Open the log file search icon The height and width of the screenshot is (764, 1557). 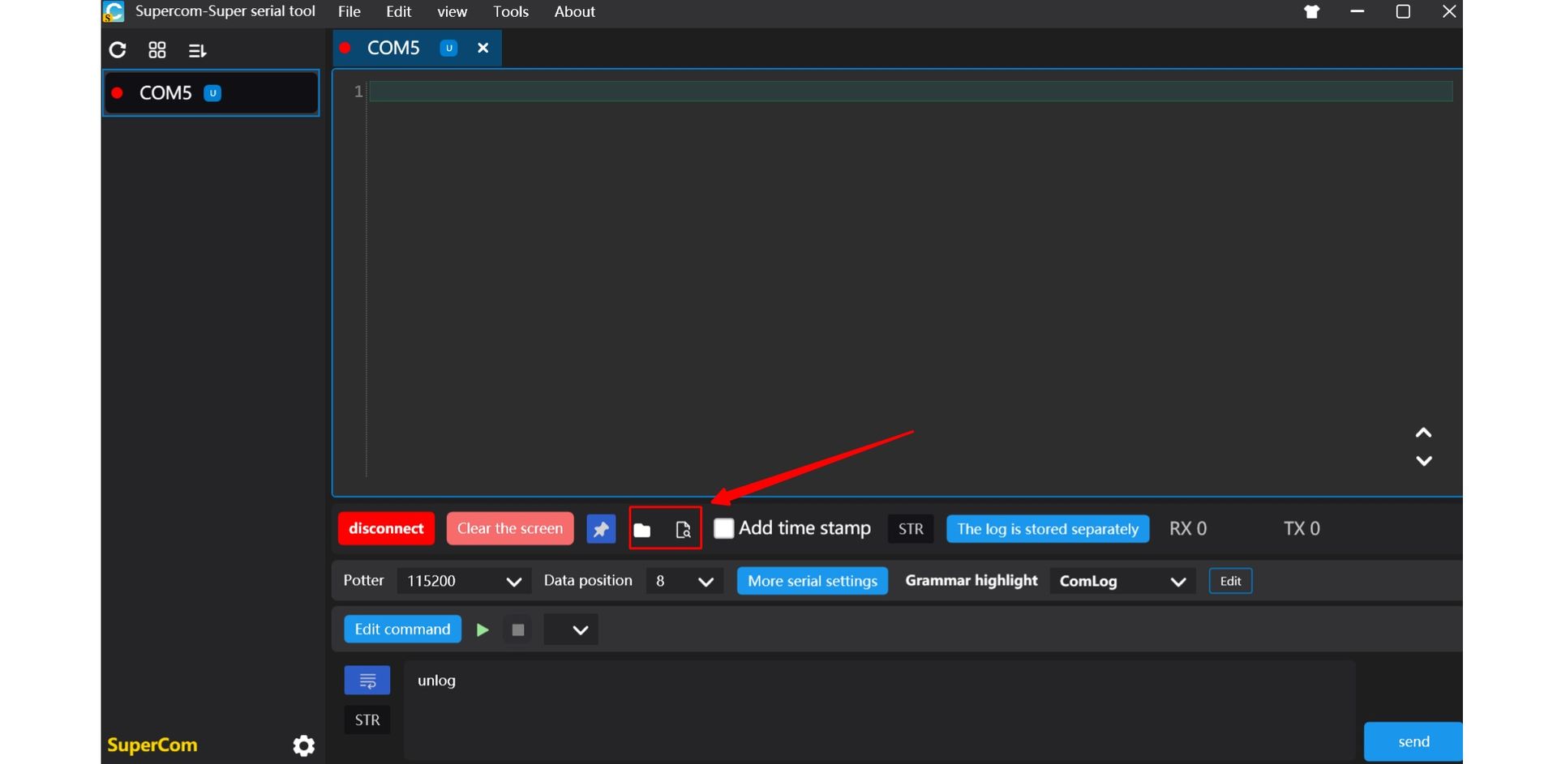click(x=683, y=530)
